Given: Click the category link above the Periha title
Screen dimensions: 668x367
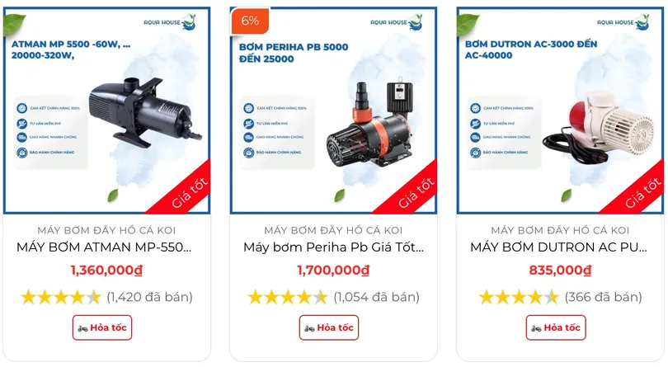Looking at the screenshot, I should coord(333,231).
